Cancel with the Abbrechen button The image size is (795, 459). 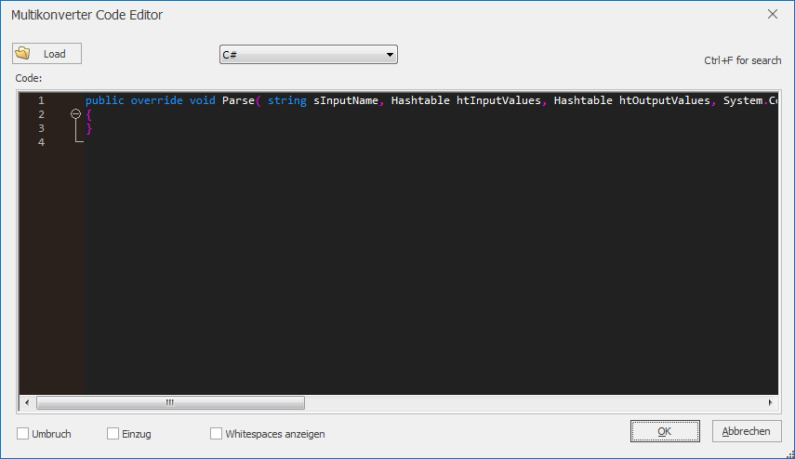(x=747, y=431)
